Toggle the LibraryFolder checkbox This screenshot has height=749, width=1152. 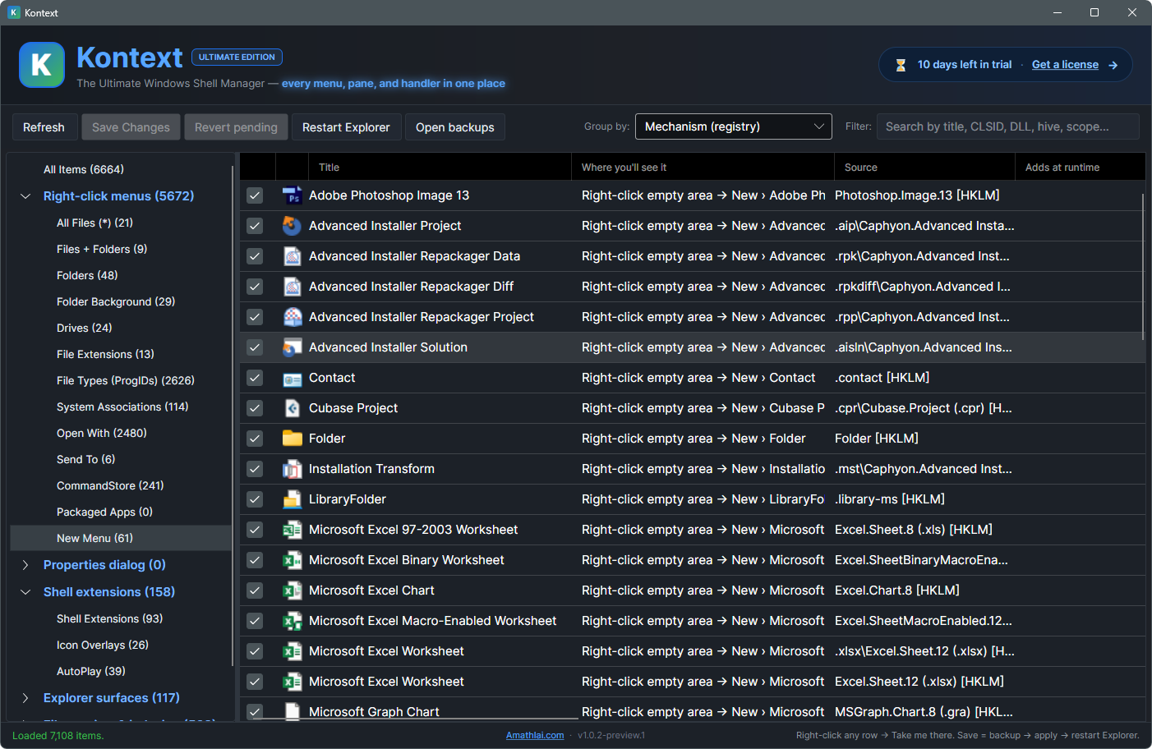[x=255, y=499]
